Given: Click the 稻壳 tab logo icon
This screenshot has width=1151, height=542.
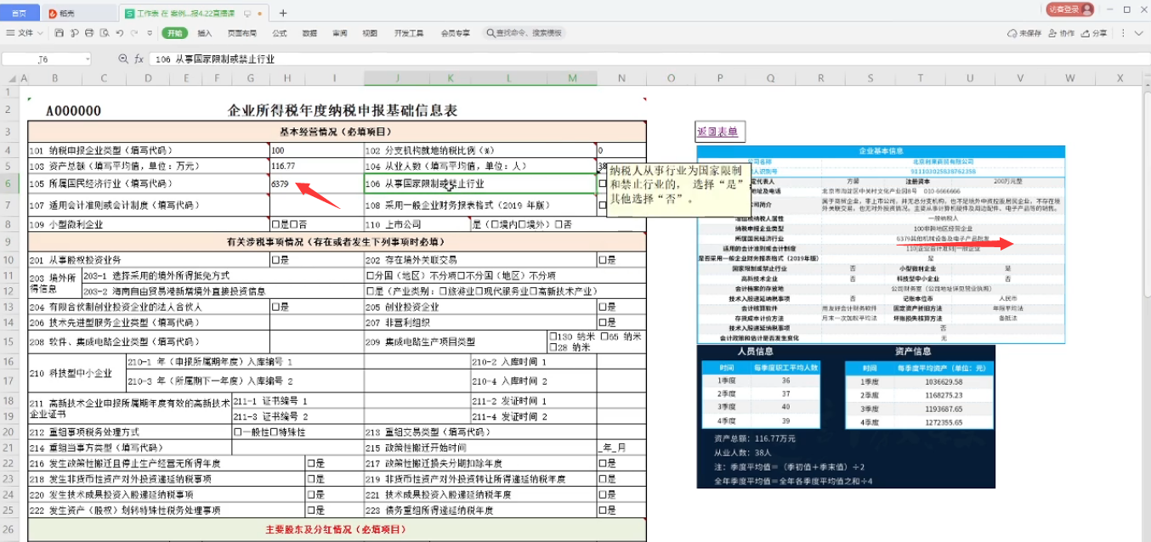Looking at the screenshot, I should click(x=53, y=14).
